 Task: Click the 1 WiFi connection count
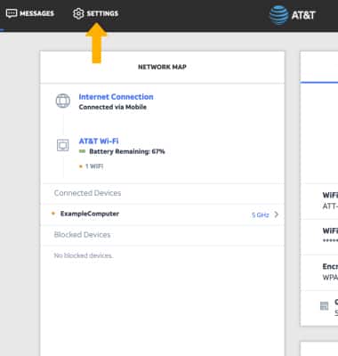94,166
